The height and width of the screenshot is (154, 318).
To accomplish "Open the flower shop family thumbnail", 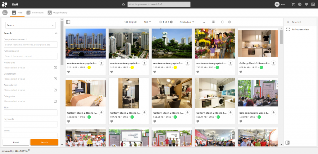I will tap(215, 43).
